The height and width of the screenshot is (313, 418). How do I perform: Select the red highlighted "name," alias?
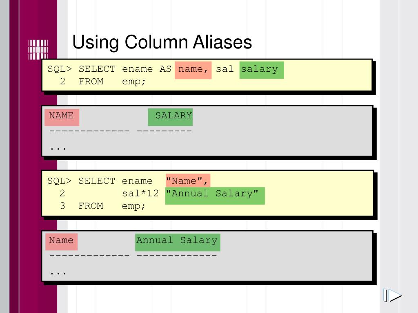193,69
